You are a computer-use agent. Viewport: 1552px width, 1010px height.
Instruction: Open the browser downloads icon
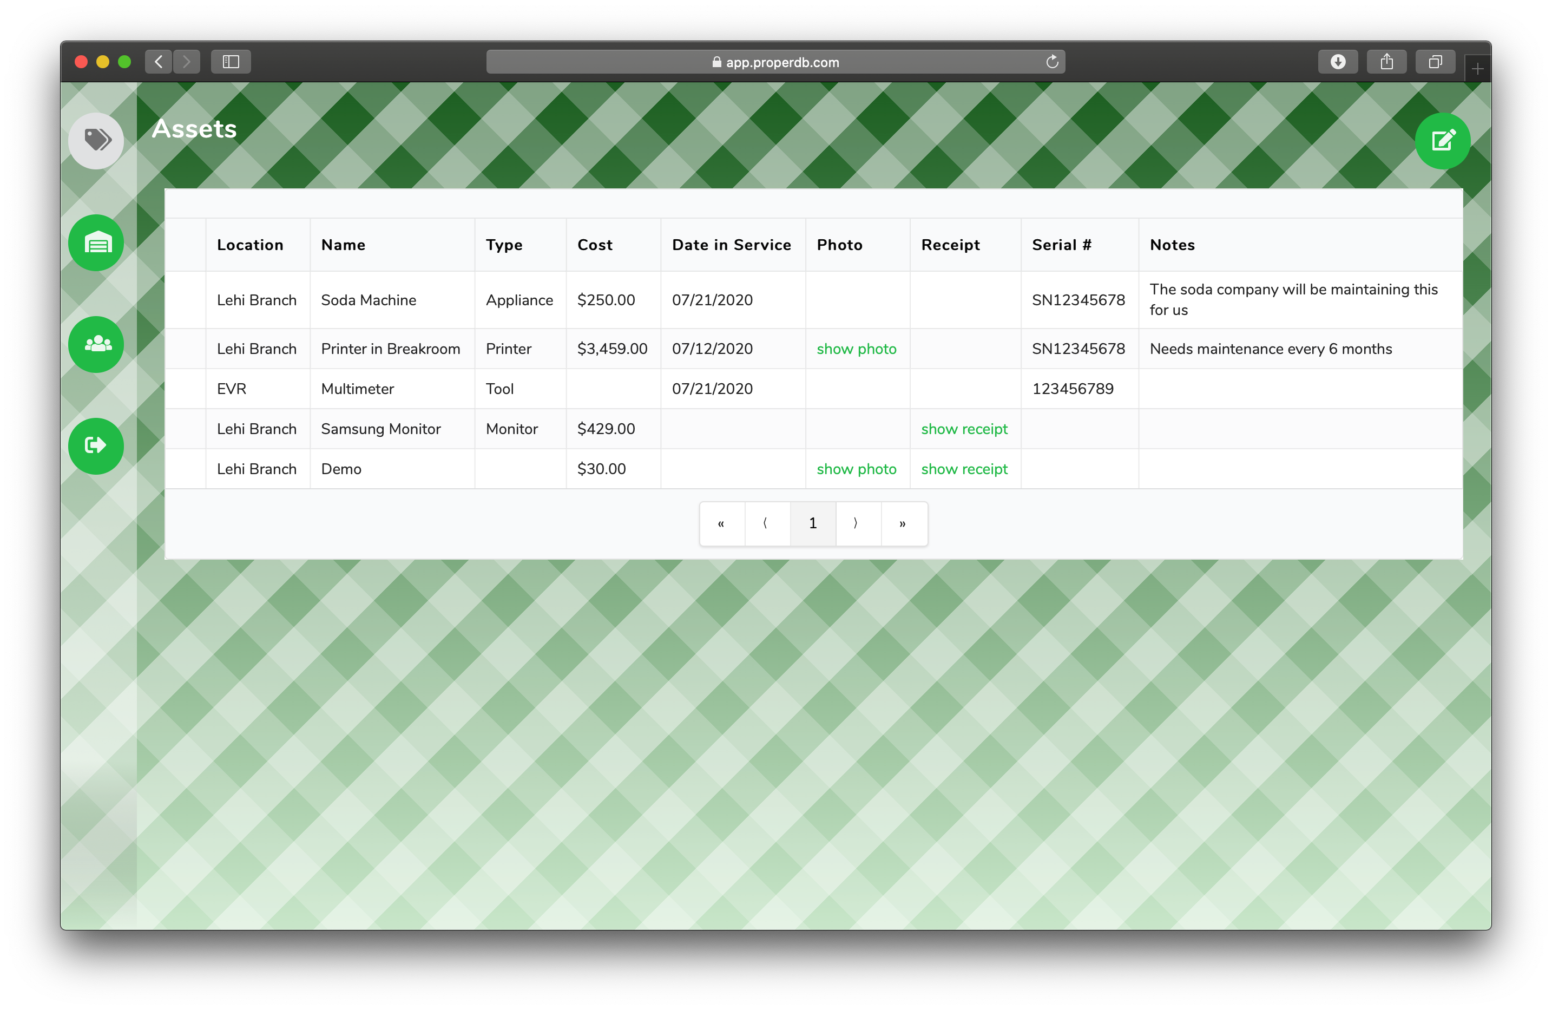[x=1338, y=61]
